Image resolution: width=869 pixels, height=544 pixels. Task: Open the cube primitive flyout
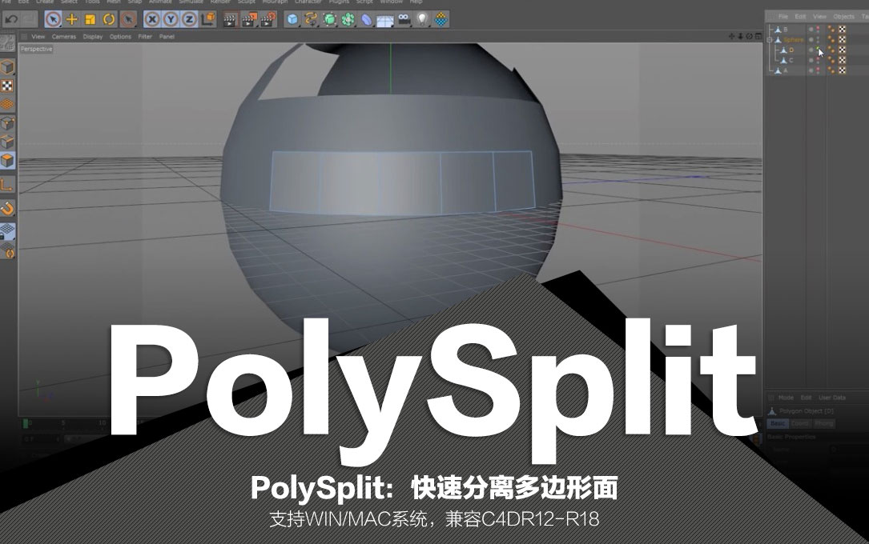[x=291, y=19]
